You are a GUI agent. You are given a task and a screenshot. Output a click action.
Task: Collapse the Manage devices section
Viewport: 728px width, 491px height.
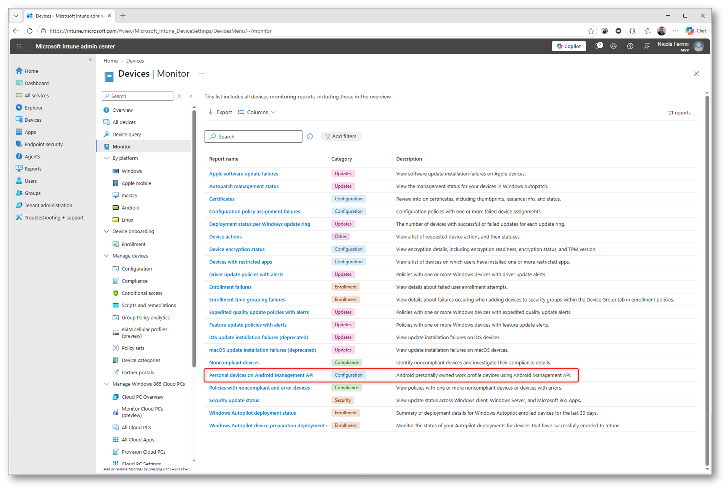pyautogui.click(x=106, y=256)
